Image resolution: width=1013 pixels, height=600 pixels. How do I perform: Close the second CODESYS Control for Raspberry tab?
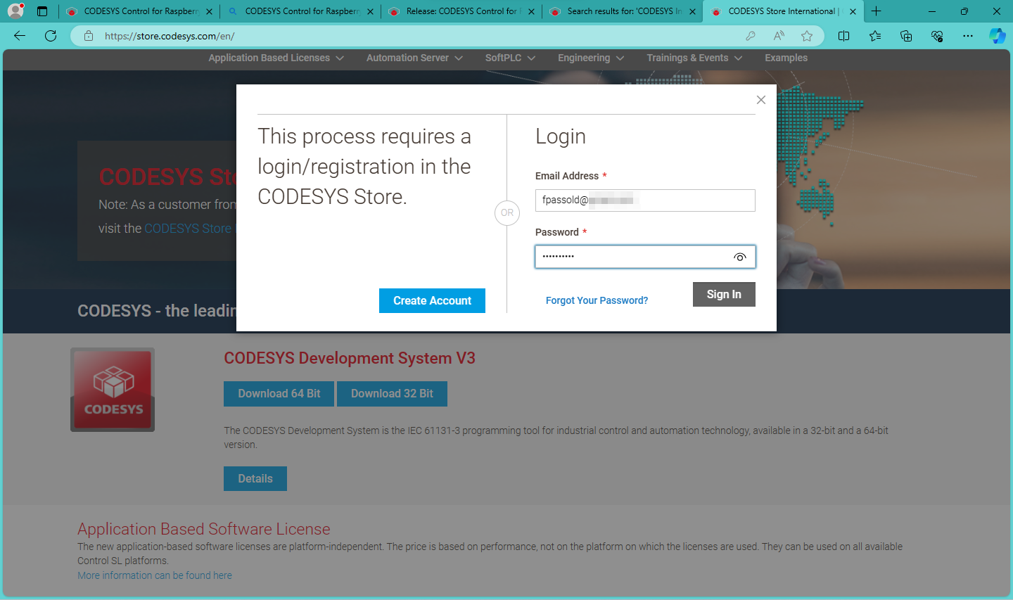tap(370, 11)
